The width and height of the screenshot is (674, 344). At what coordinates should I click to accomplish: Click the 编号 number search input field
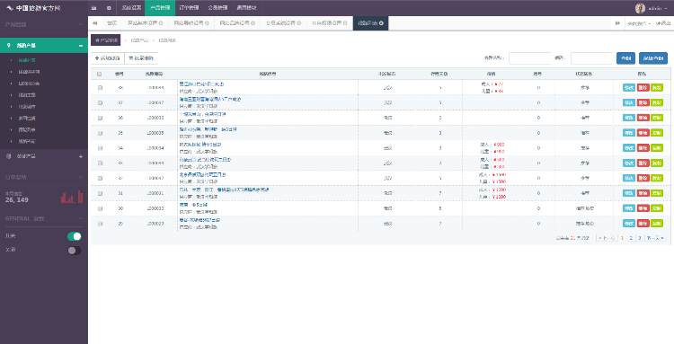tap(592, 58)
